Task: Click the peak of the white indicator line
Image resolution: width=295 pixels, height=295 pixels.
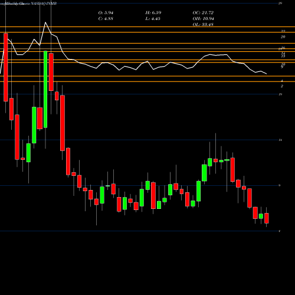Action: point(45,22)
